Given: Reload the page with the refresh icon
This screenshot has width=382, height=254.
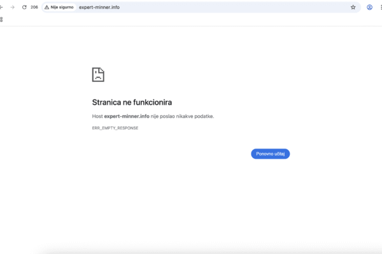Looking at the screenshot, I should (24, 7).
